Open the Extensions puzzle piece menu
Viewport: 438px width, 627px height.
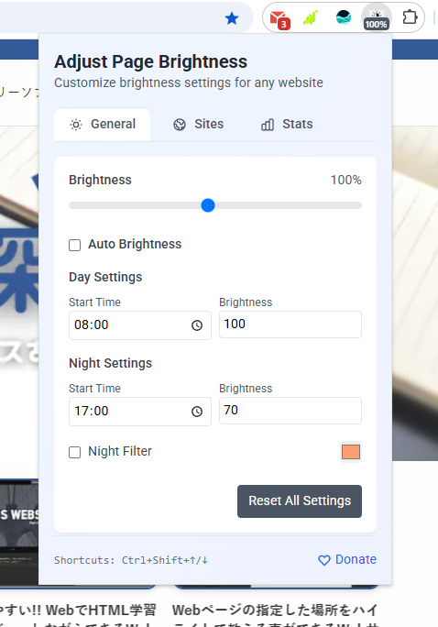pos(410,17)
